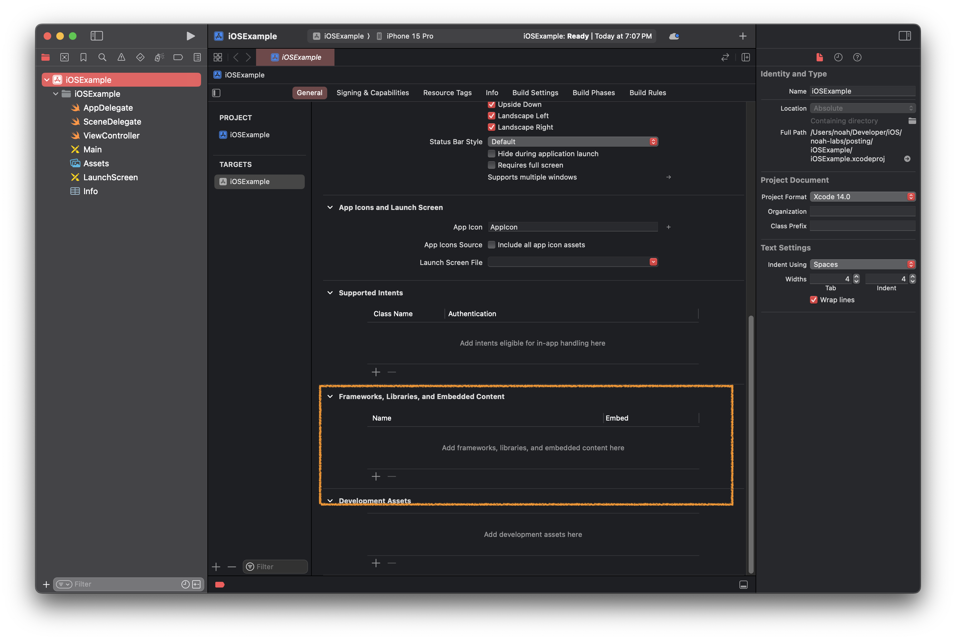Collapse Frameworks, Libraries, and Embedded Content section
The width and height of the screenshot is (956, 640).
pos(330,396)
